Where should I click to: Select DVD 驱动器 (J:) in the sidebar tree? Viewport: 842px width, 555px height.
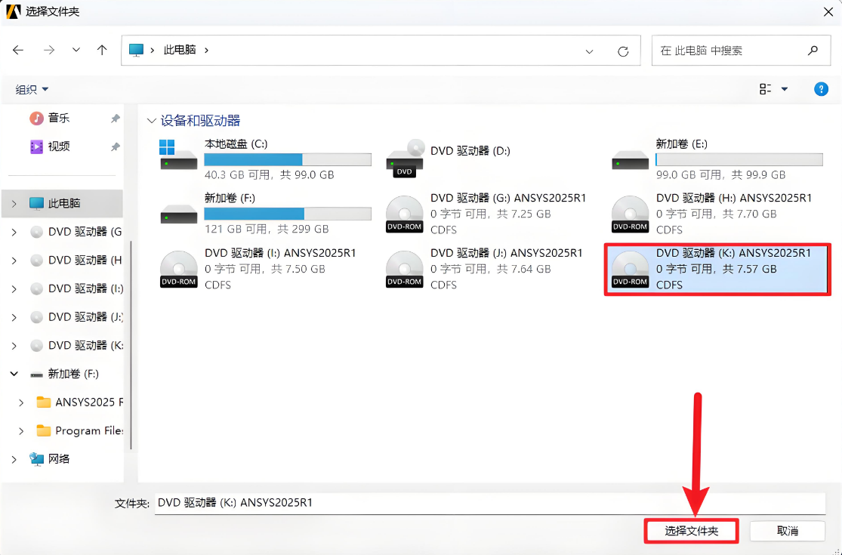[x=76, y=317]
